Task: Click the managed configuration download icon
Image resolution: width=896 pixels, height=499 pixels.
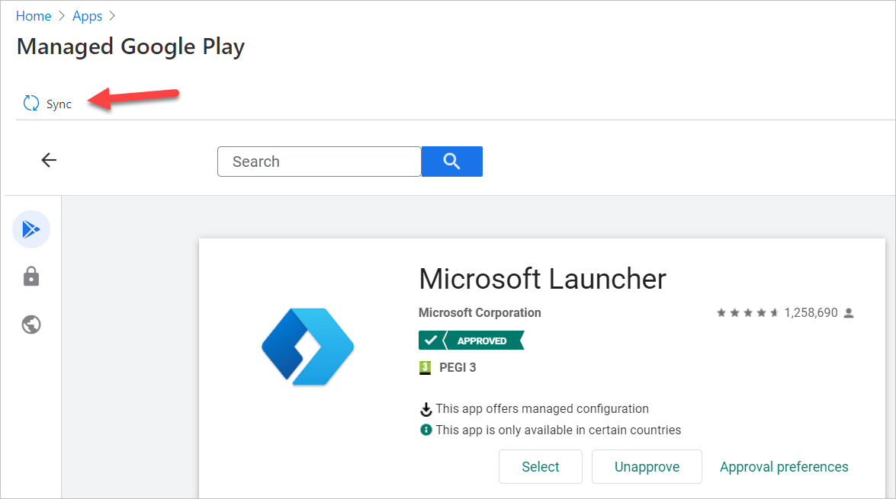Action: pyautogui.click(x=426, y=409)
